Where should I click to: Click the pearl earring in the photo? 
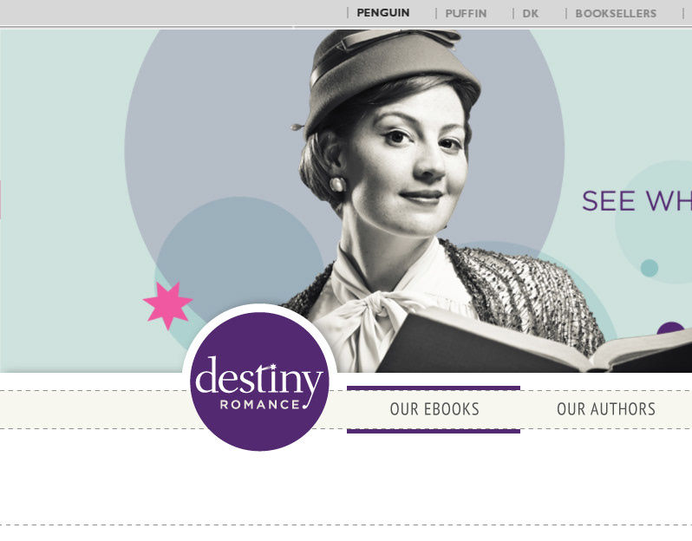(x=337, y=184)
